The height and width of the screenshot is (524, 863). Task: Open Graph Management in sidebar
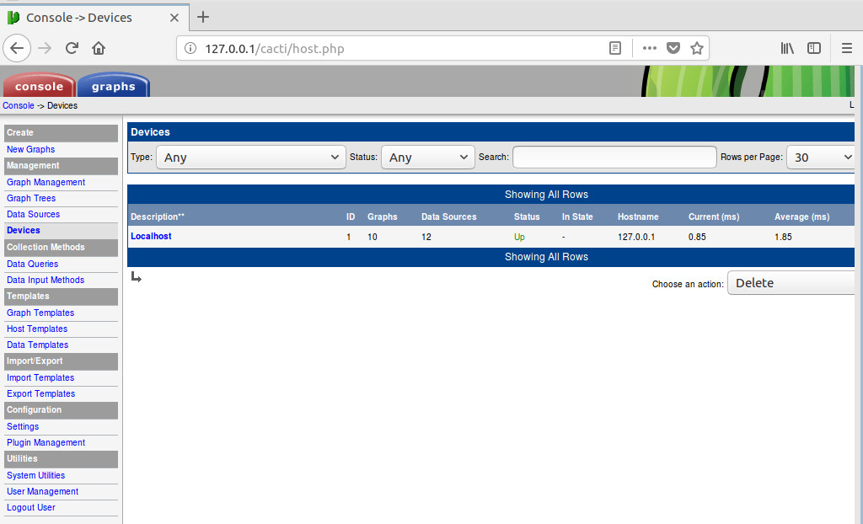point(46,182)
